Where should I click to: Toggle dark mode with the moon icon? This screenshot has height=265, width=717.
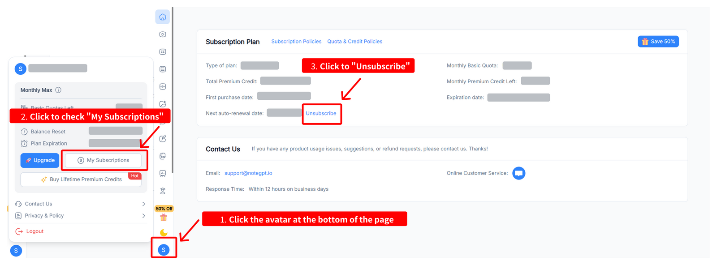164,232
